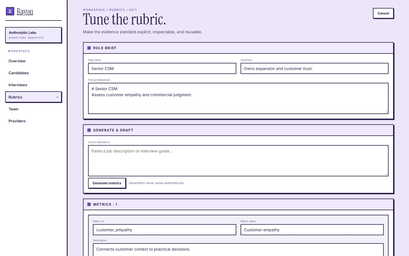Open the Anthrolytic Labs workspace switcher
Viewport: 409px width, 256px height.
tap(33, 35)
